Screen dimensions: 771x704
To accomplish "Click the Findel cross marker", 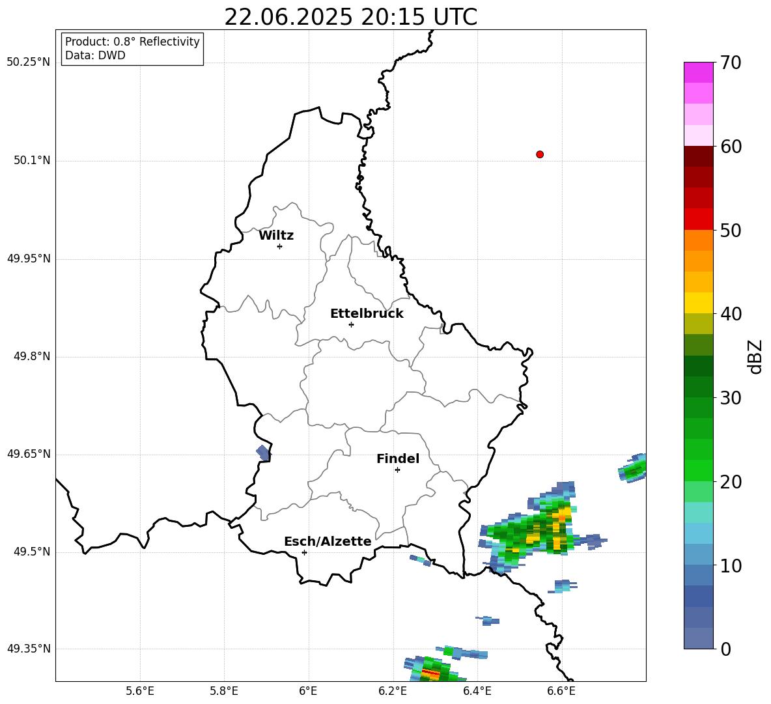I will pos(397,470).
